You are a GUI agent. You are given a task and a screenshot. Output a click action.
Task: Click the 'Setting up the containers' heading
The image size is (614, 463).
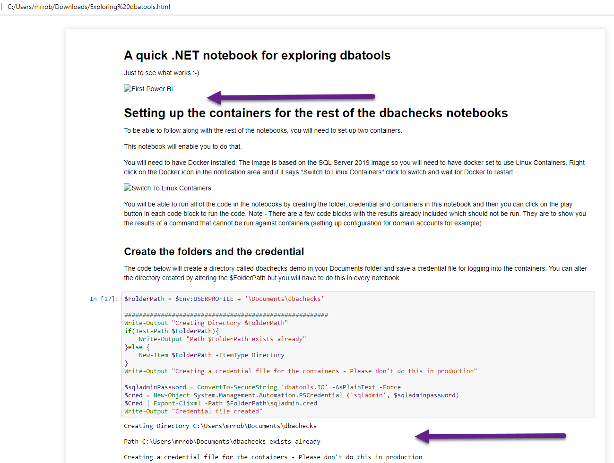click(x=316, y=113)
